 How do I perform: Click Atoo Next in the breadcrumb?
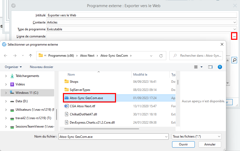coord(87,56)
